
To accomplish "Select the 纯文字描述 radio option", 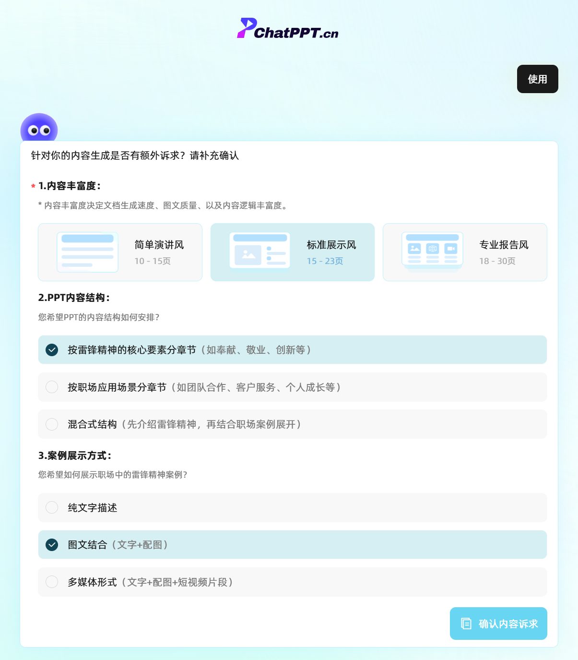I will (52, 507).
